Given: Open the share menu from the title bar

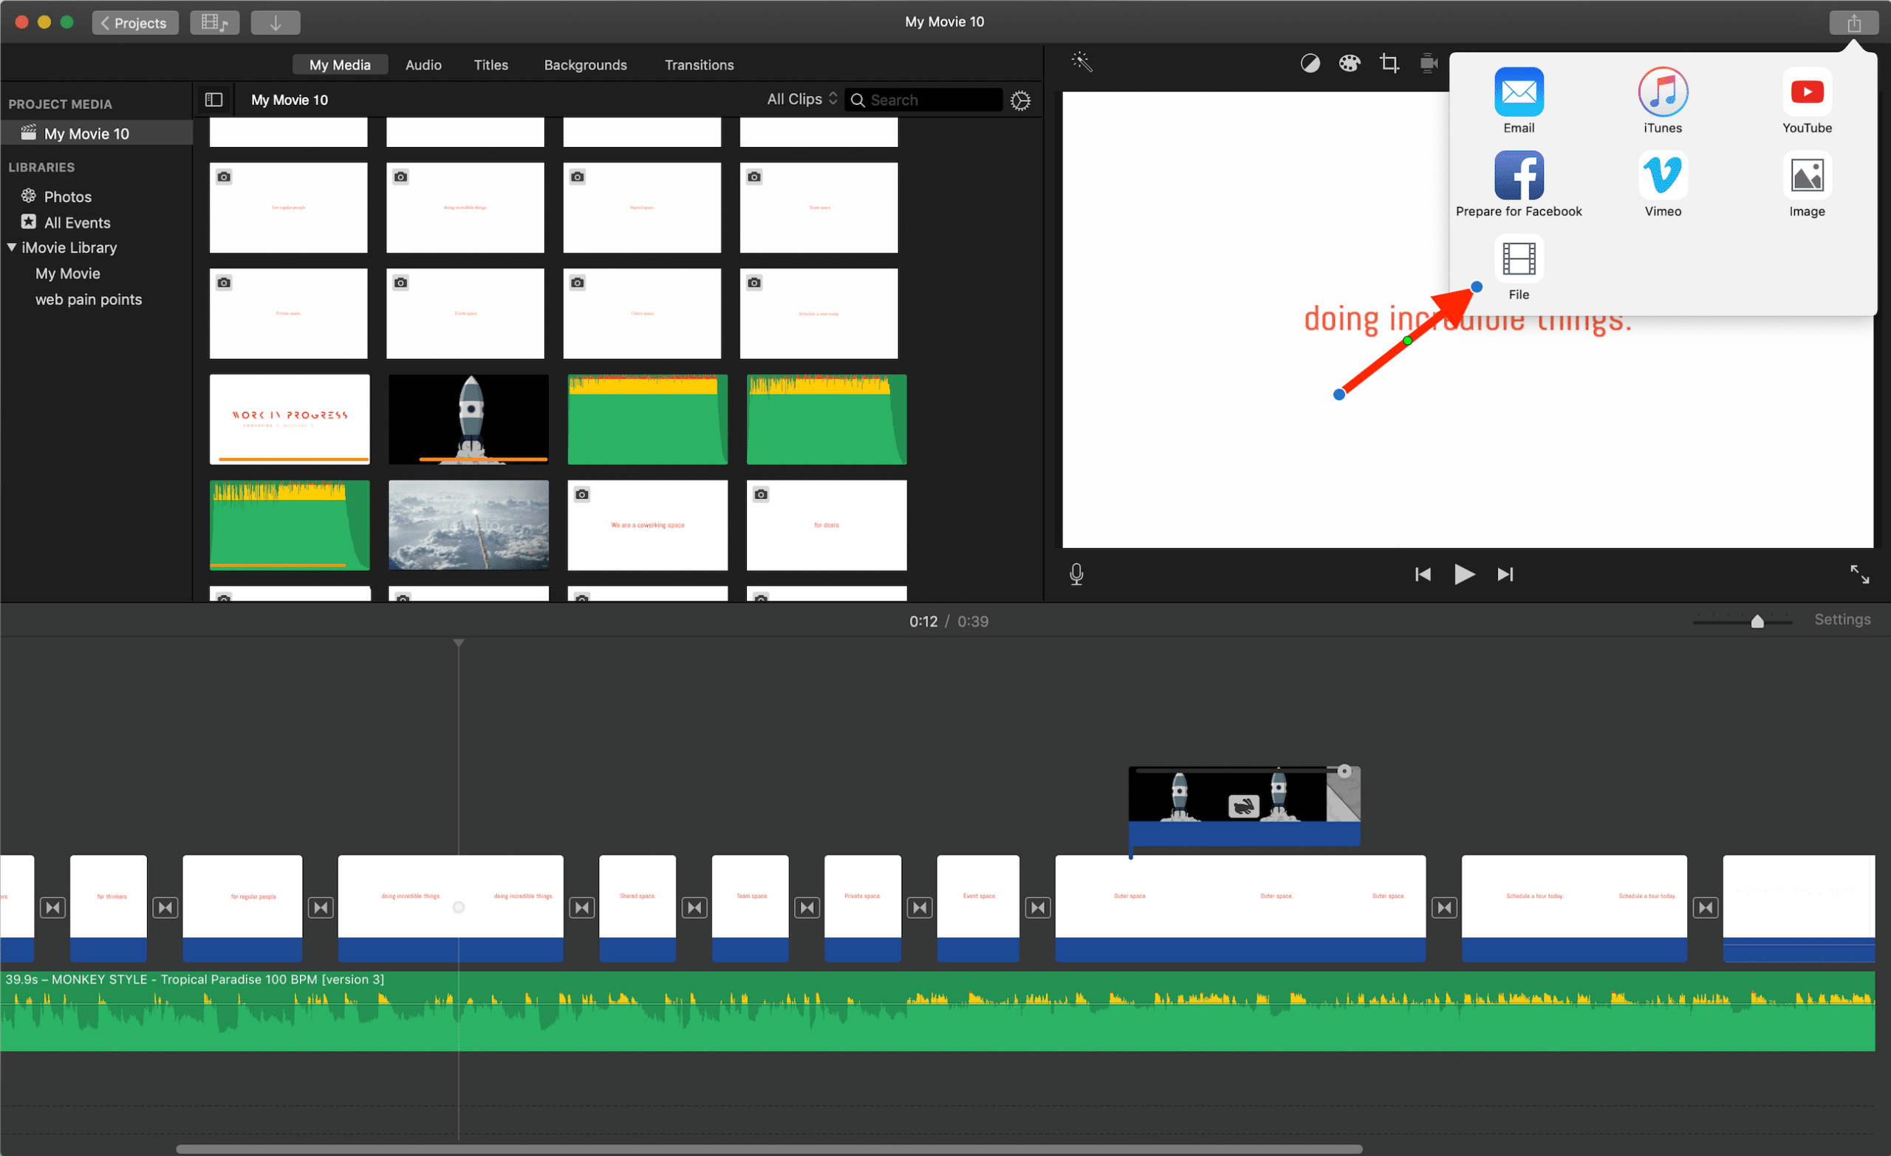Looking at the screenshot, I should click(x=1854, y=22).
